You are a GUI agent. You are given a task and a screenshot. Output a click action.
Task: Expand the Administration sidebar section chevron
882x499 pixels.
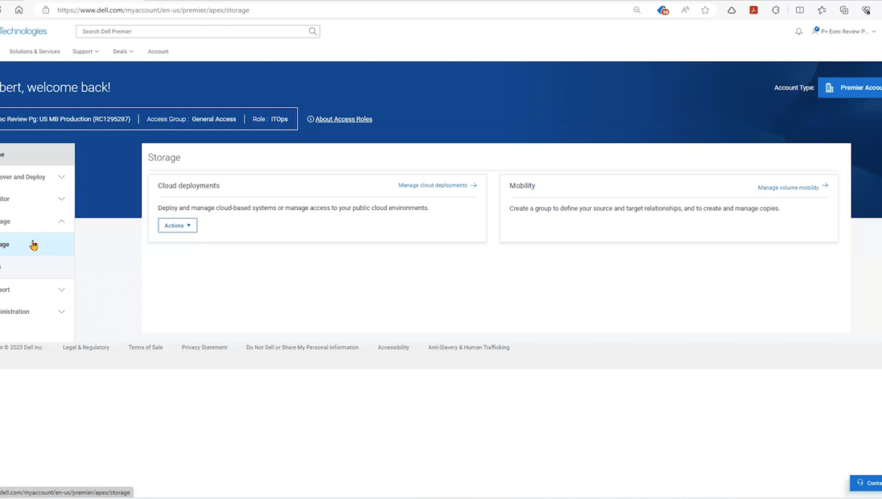point(61,312)
